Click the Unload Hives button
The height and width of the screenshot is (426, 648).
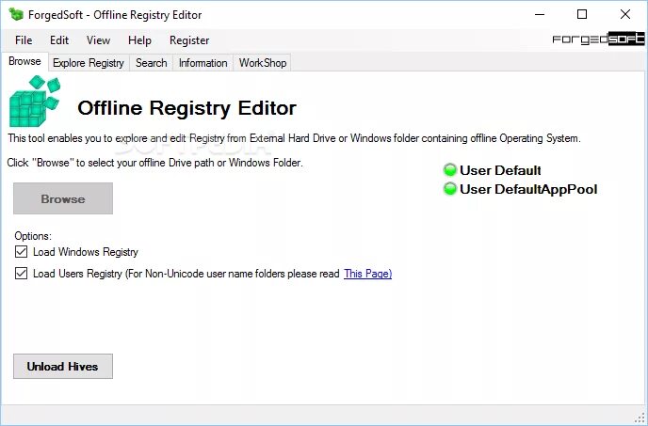coord(63,366)
